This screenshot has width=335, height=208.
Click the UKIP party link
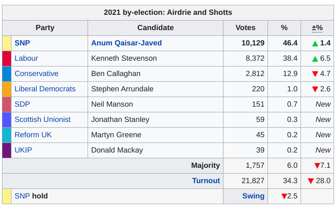23,150
